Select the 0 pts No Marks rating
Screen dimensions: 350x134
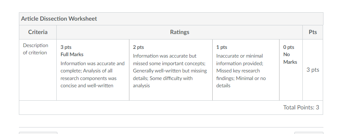[291, 70]
